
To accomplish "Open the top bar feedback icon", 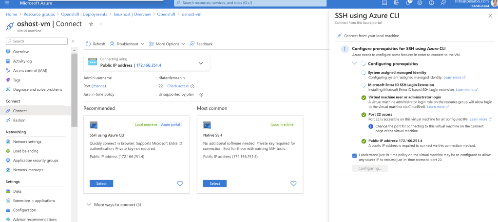I will [443, 2].
